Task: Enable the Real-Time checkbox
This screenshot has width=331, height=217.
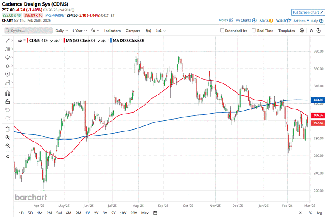Action: (x=254, y=31)
